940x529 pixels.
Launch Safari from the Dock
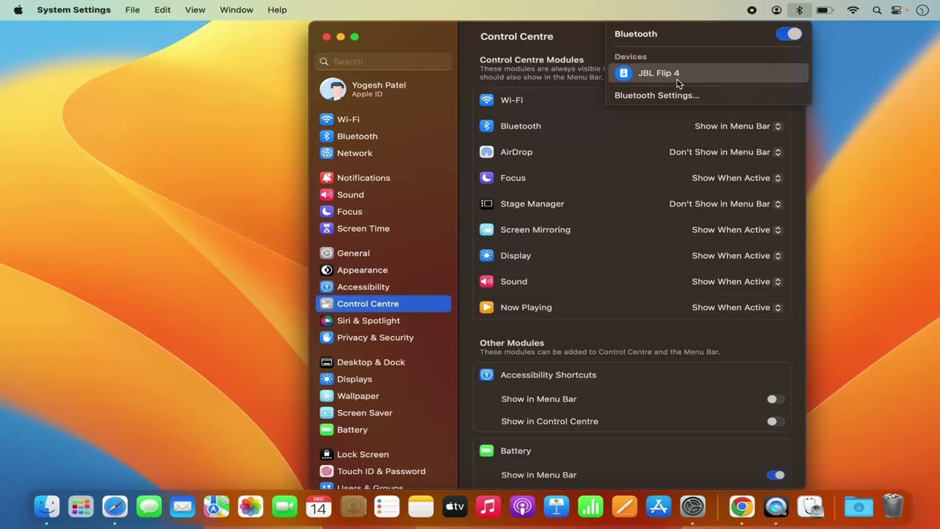pyautogui.click(x=115, y=506)
